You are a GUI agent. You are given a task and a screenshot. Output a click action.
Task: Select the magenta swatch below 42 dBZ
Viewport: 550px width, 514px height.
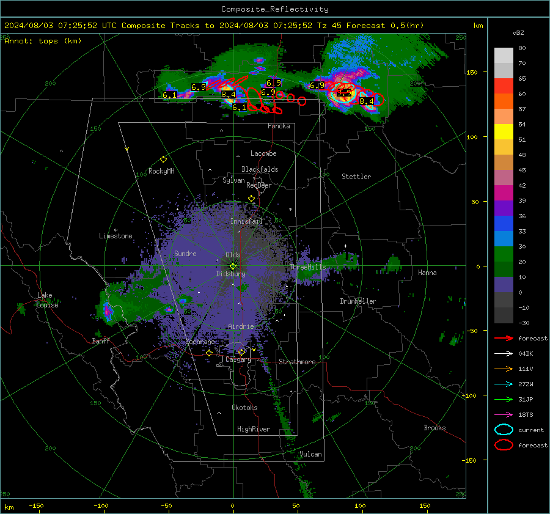pyautogui.click(x=504, y=193)
